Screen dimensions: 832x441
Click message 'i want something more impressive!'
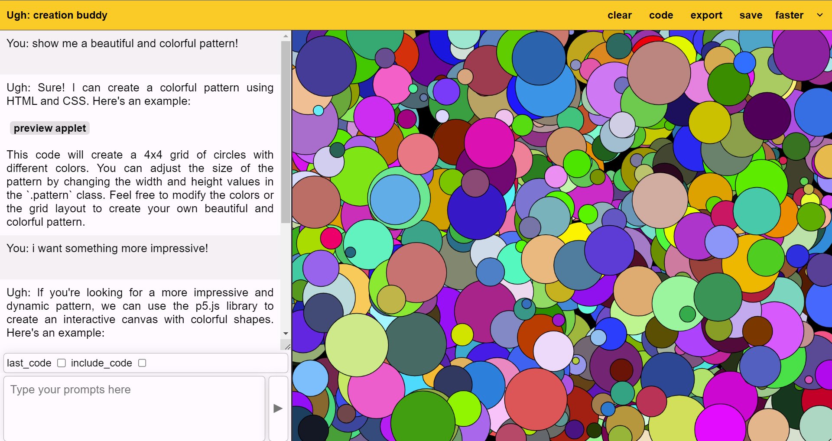pyautogui.click(x=140, y=257)
